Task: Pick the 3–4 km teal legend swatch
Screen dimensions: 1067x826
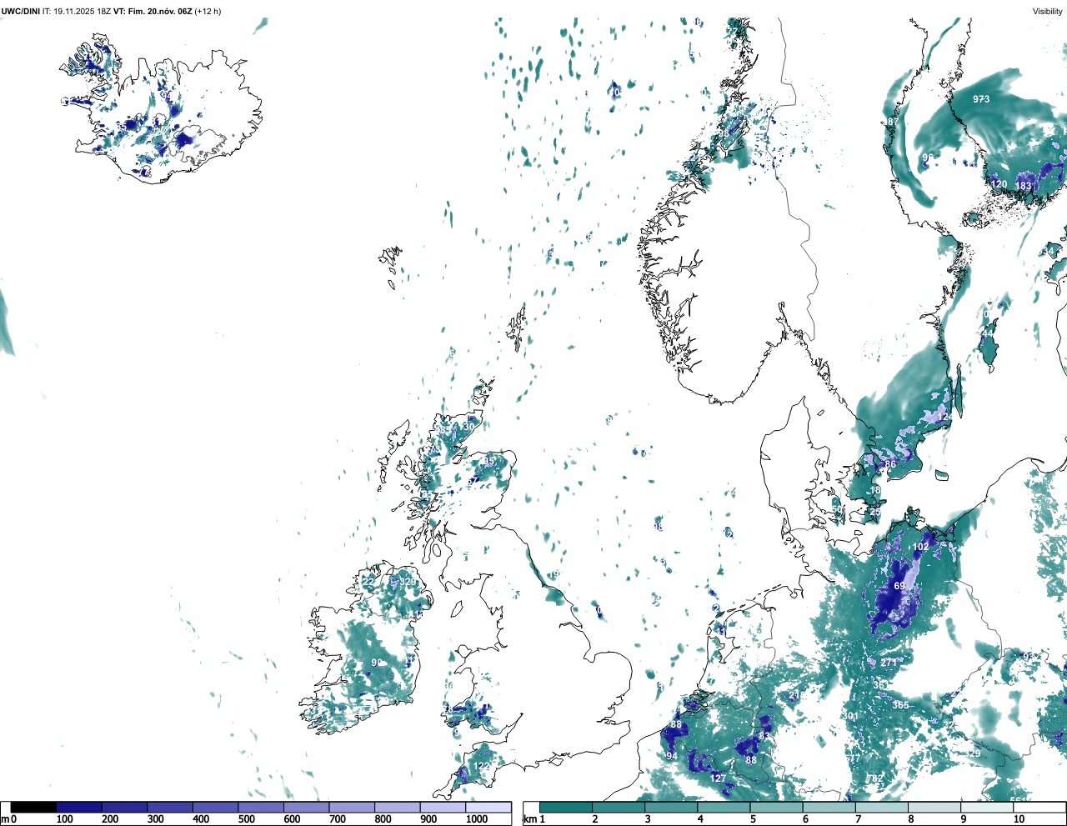Action: click(x=671, y=807)
